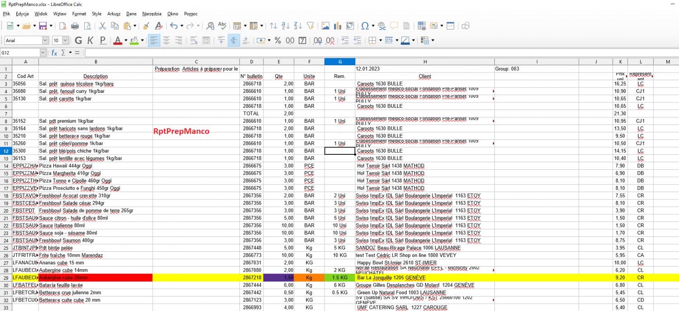
Task: Open the Dane menu
Action: (x=131, y=14)
